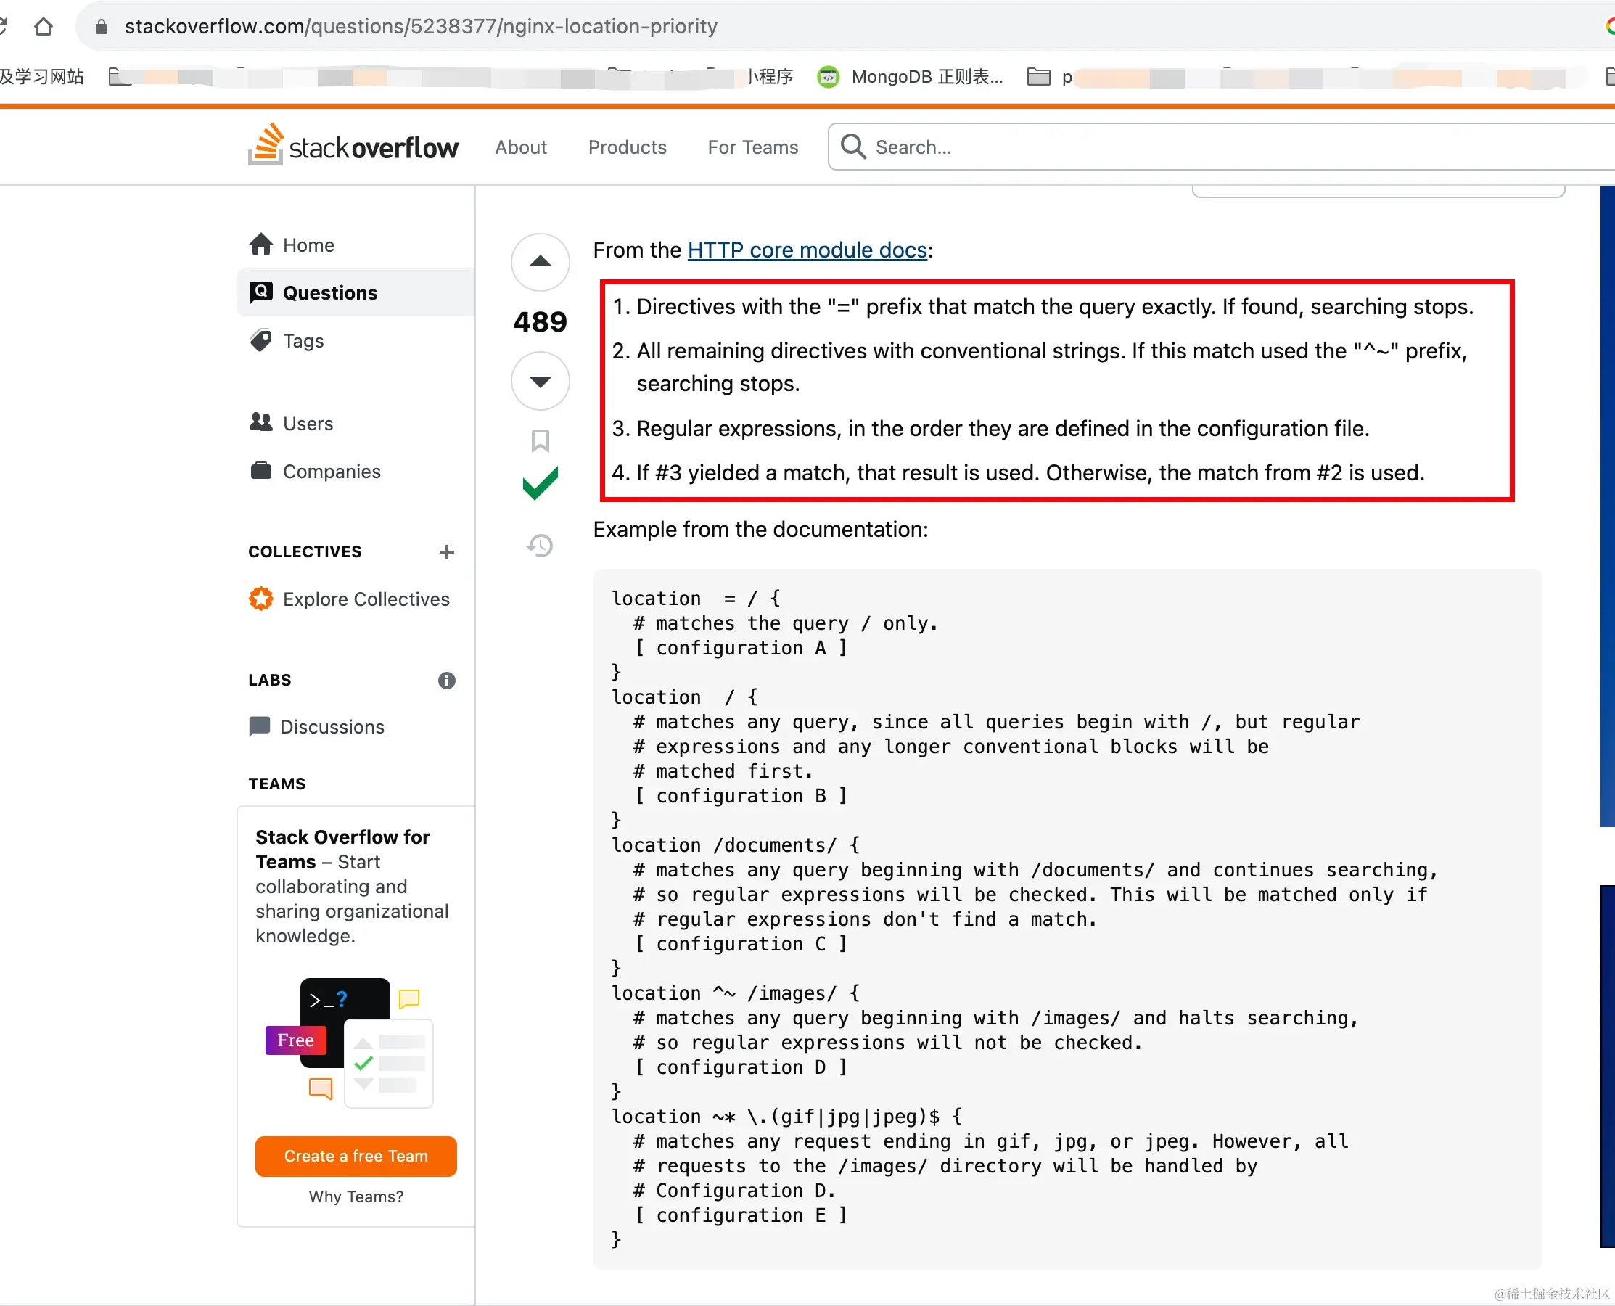Open the Users page in the sidebar

307,424
